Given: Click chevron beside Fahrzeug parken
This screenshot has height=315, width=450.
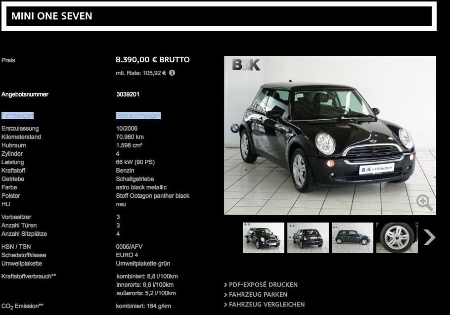Looking at the screenshot, I should click(x=225, y=295).
